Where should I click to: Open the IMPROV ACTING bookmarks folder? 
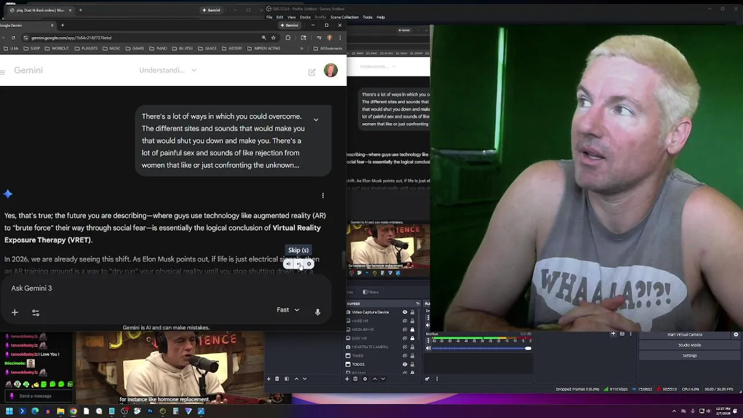(264, 49)
